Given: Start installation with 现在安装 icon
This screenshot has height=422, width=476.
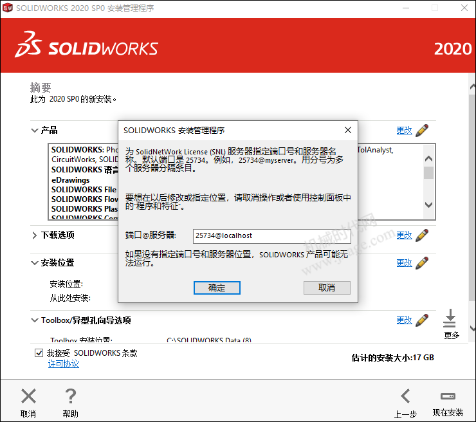Looking at the screenshot, I should point(448,396).
